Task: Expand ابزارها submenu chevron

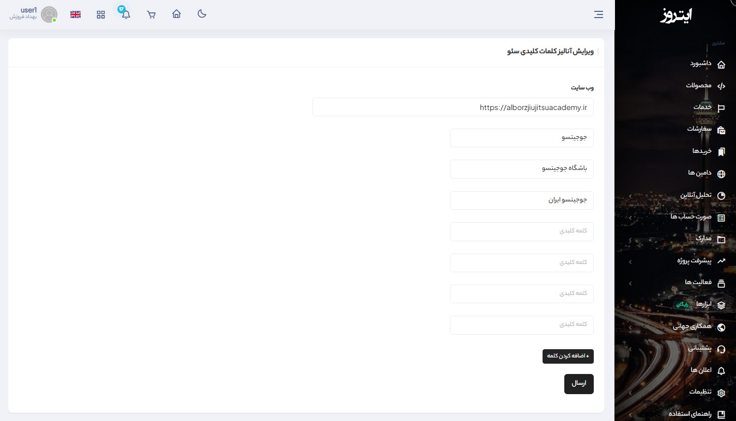Action: pyautogui.click(x=630, y=305)
